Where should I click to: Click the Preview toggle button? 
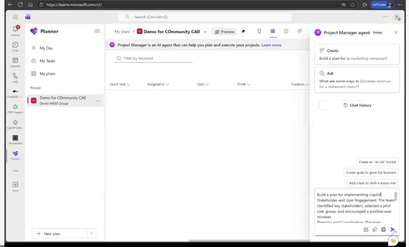coord(224,32)
